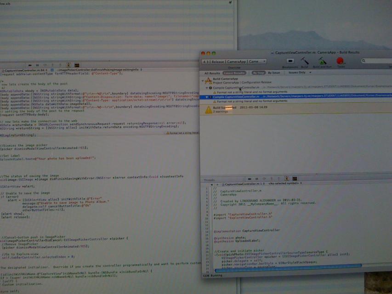Select the highlighted Compile CaptureViewController.m row text
Screen dimensions: 392x294
click(236, 97)
